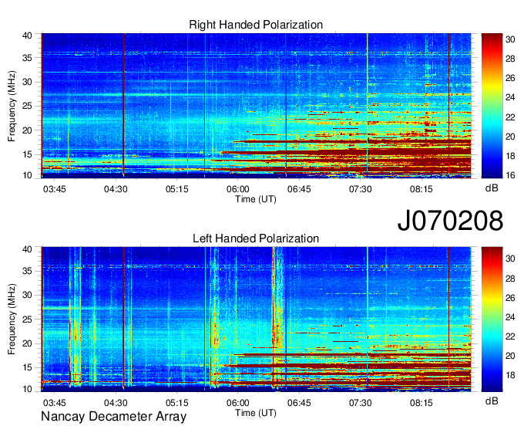
Task: Click the "Nancay Decameter Array" caption
Action: coord(113,417)
